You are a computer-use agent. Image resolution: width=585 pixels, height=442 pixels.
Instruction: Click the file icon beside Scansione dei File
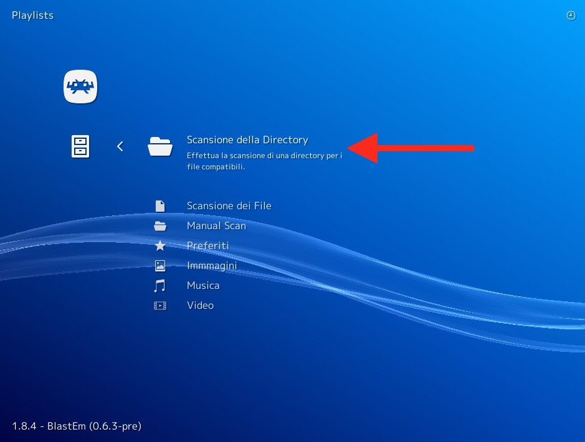(160, 206)
